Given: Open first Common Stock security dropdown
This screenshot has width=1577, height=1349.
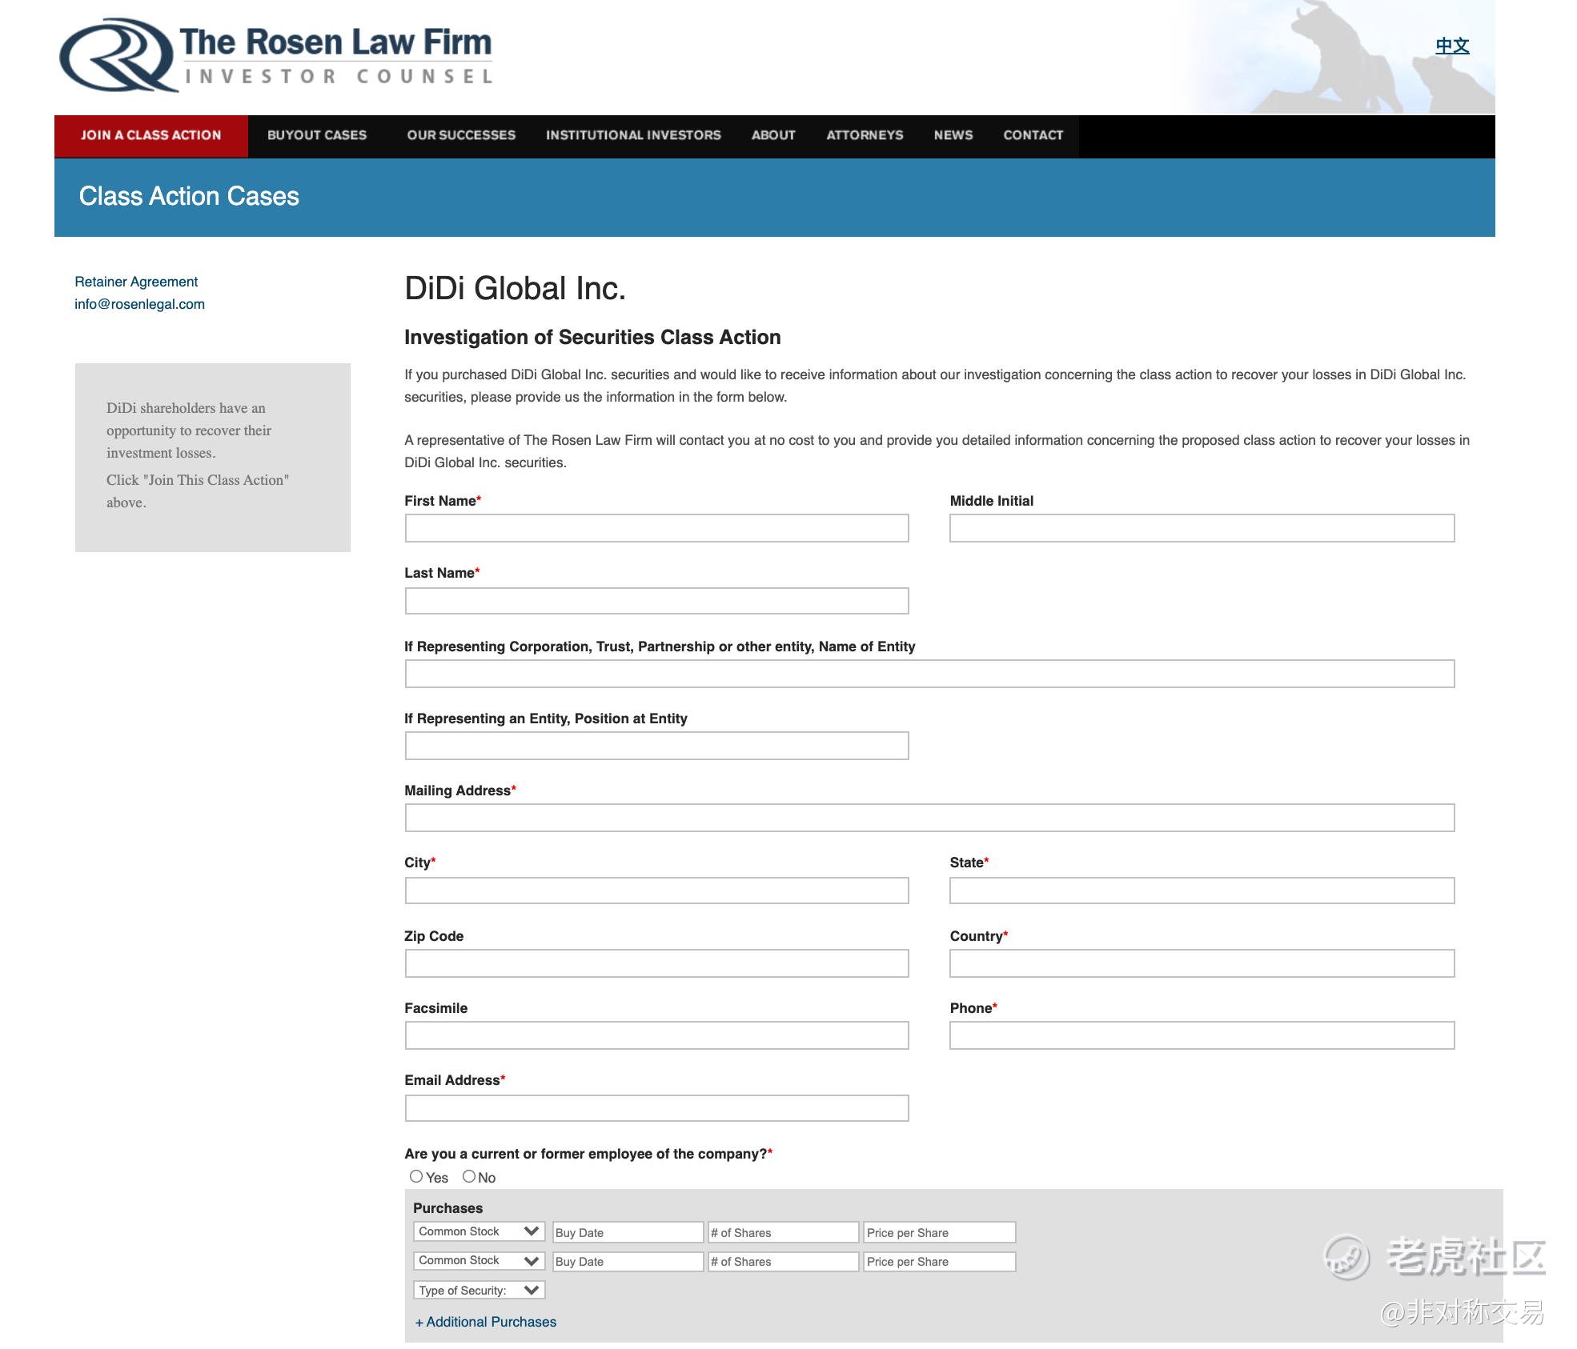Looking at the screenshot, I should pyautogui.click(x=479, y=1231).
